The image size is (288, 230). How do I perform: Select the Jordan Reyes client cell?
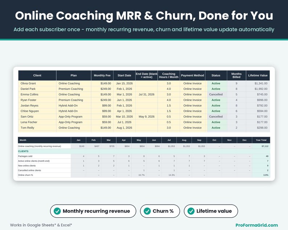(37, 105)
